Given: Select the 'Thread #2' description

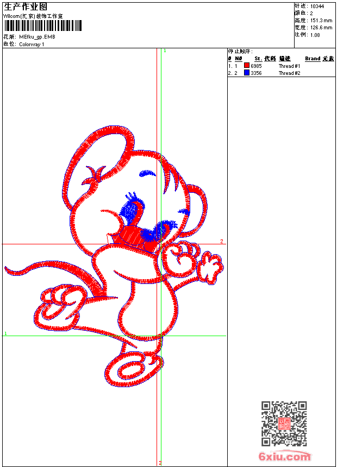Looking at the screenshot, I should (290, 73).
